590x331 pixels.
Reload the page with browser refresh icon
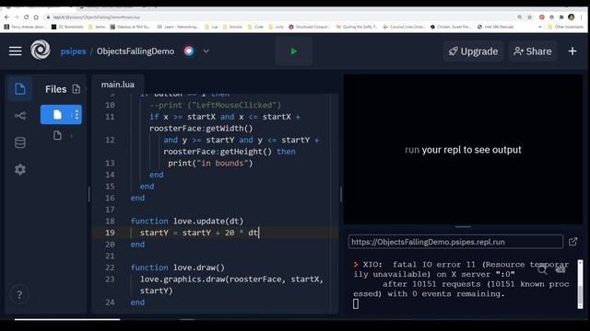26,17
